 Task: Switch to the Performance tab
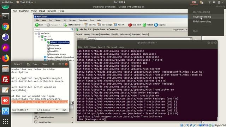pyautogui.click(x=125, y=35)
